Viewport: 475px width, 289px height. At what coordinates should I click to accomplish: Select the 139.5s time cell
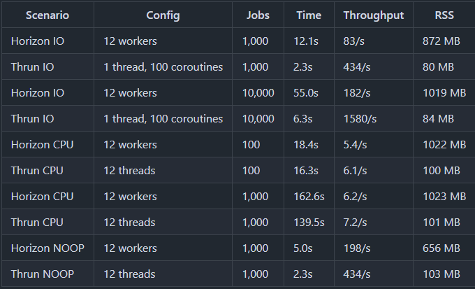(309, 223)
